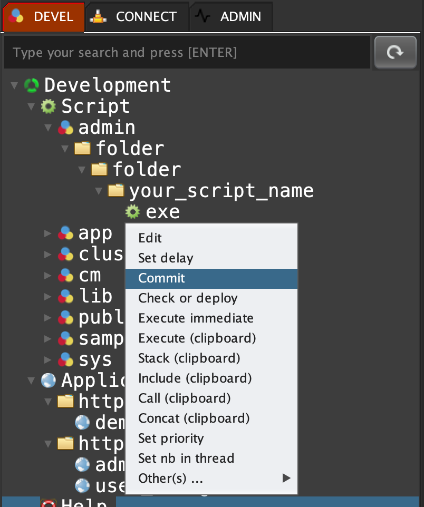This screenshot has width=424, height=507.
Task: Click the green Development root icon
Action: [32, 85]
